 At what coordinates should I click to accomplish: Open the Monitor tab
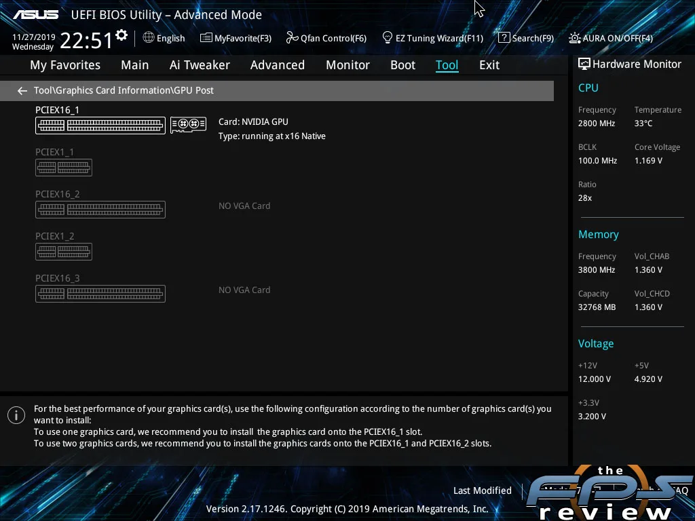pyautogui.click(x=348, y=65)
